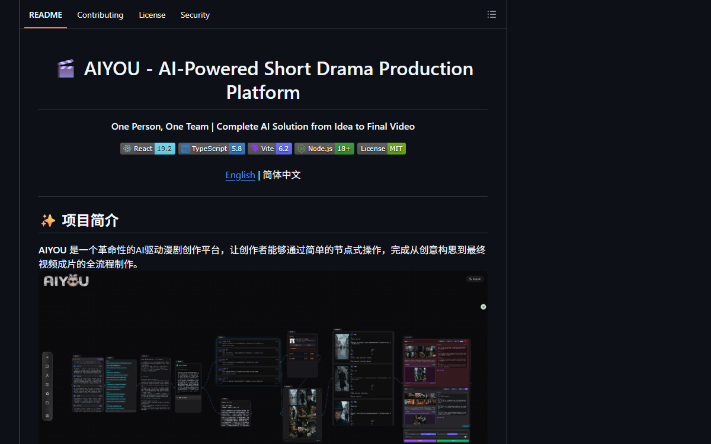The image size is (711, 444).
Task: Open the AIYOU app screenshot image
Action: [263, 358]
